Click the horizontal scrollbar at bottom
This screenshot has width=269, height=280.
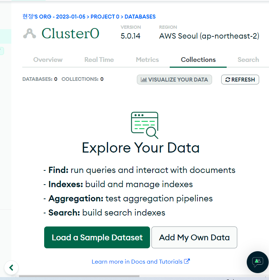pos(79,276)
